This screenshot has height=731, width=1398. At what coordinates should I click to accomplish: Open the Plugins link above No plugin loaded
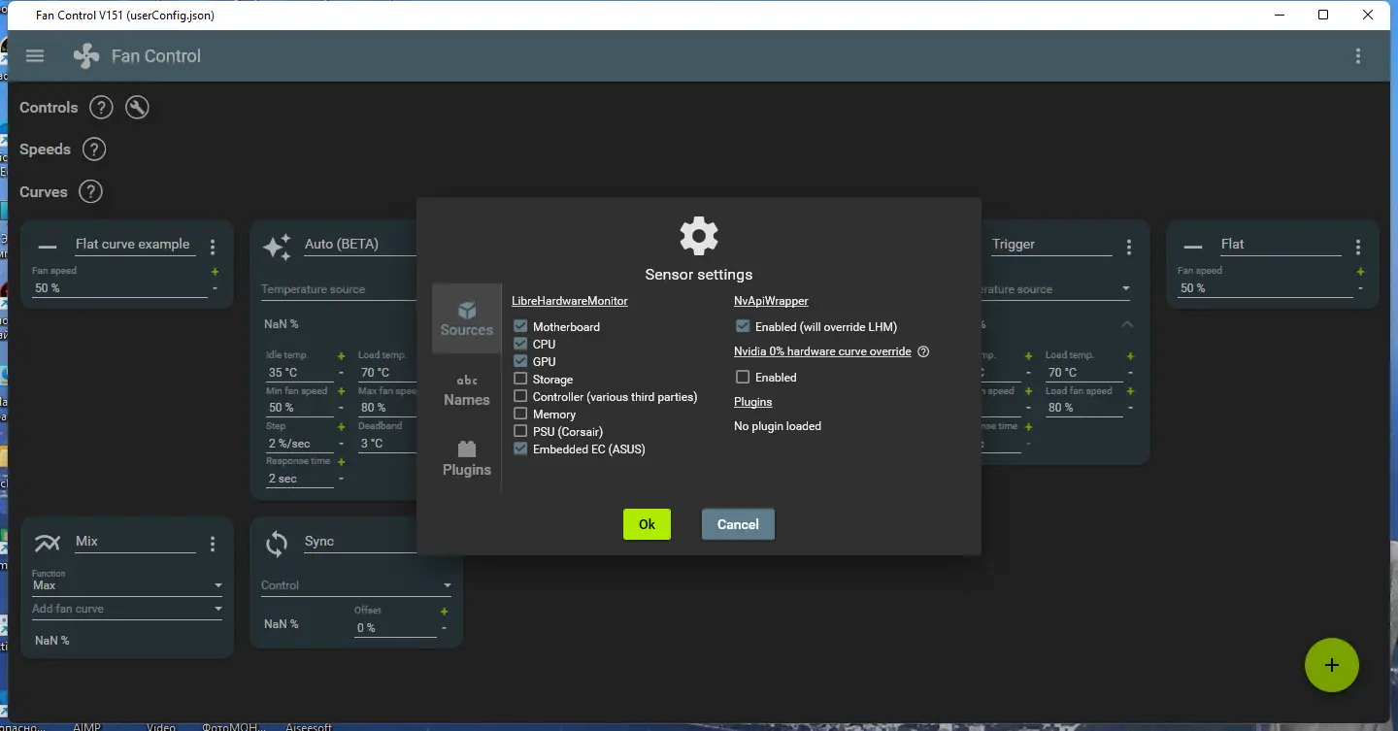[753, 402]
